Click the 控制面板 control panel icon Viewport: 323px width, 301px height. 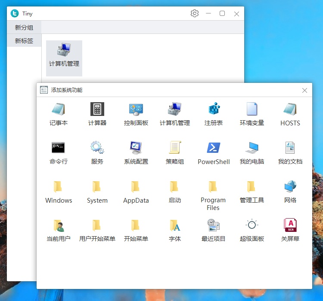click(x=136, y=109)
